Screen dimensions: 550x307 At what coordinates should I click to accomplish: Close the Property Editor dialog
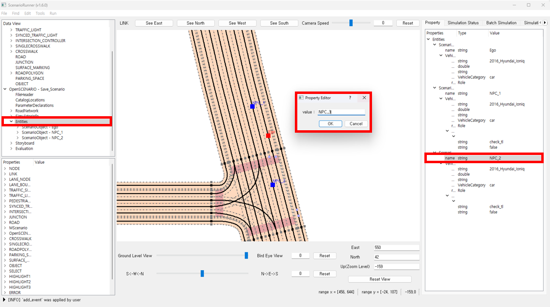364,98
